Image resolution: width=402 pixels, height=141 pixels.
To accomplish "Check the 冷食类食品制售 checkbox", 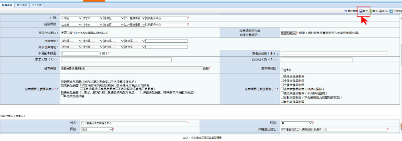I will click(282, 81).
